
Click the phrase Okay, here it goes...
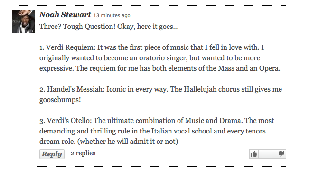[x=148, y=27]
